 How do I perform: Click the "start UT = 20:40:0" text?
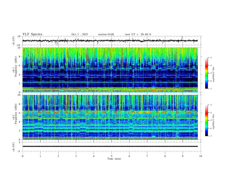click(x=138, y=34)
